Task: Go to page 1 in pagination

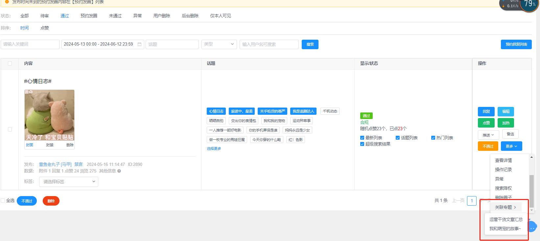Action: coord(472,201)
